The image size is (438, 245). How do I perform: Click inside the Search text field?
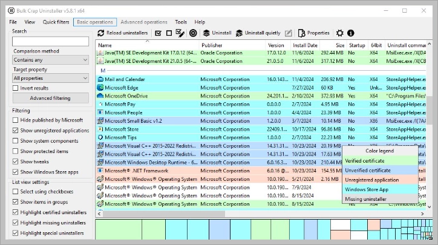(x=51, y=41)
